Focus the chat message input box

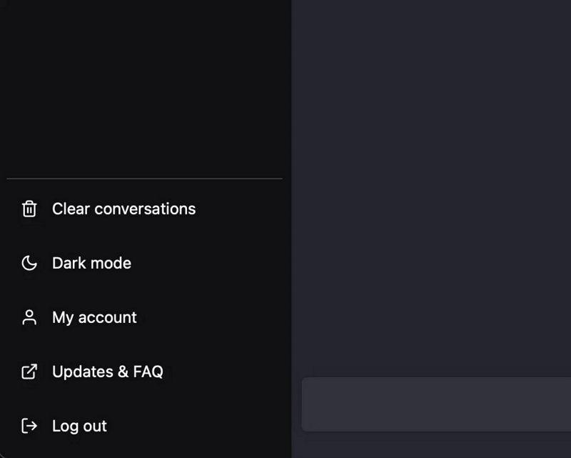[x=436, y=404]
